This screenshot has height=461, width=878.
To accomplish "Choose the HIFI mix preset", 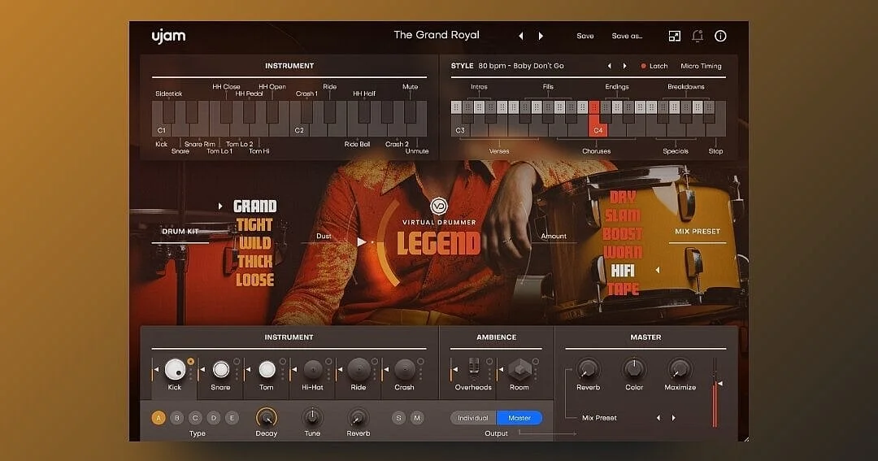I will tap(623, 271).
